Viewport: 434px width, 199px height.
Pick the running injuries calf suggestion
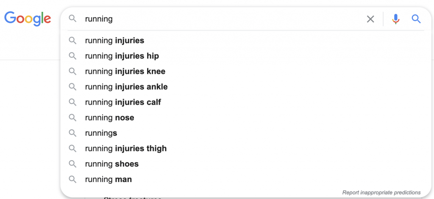point(246,102)
